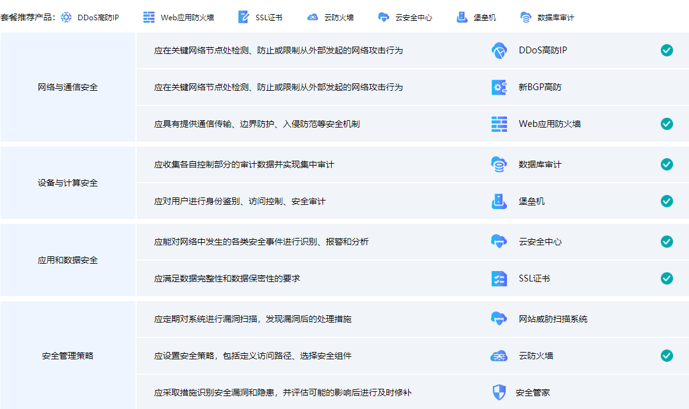Click the 新BGP高防 icon in table
This screenshot has width=689, height=409.
pyautogui.click(x=499, y=87)
